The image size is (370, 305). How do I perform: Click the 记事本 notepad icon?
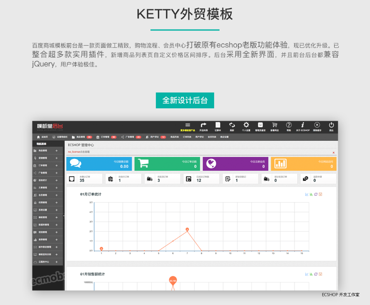tap(218, 126)
